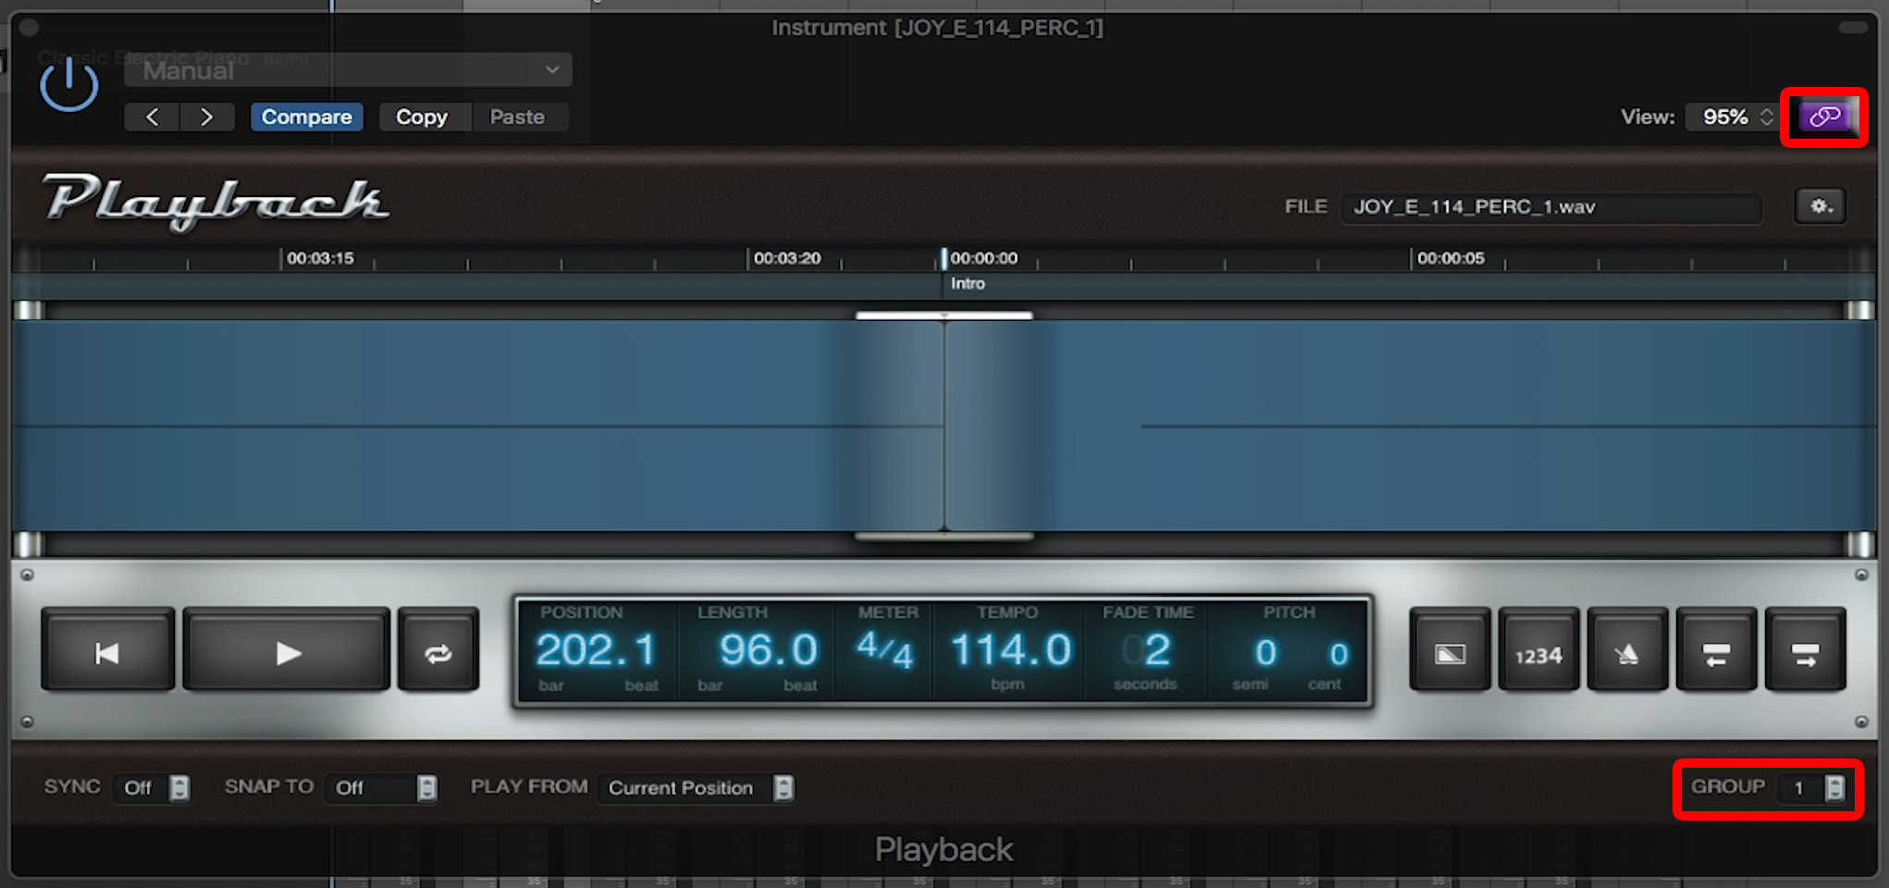Enable the 1234 count-in
The width and height of the screenshot is (1889, 888).
coord(1538,650)
